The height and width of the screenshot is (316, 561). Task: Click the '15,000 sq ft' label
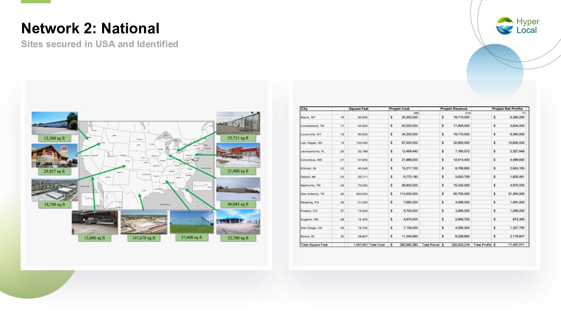pyautogui.click(x=94, y=238)
